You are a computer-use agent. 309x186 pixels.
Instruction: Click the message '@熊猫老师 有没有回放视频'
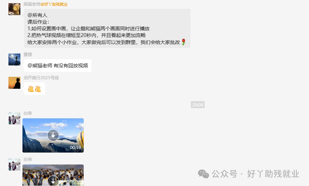pos(58,66)
